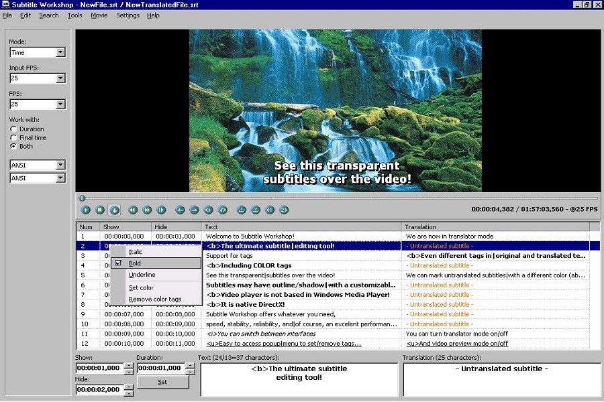
Task: Click the Fast forward double-arrow icon
Action: (147, 210)
